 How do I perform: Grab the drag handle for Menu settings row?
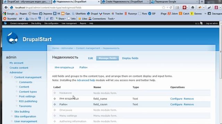pos(55,116)
